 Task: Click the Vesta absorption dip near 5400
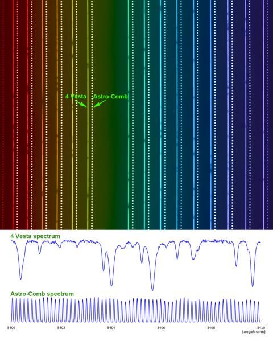20,278
